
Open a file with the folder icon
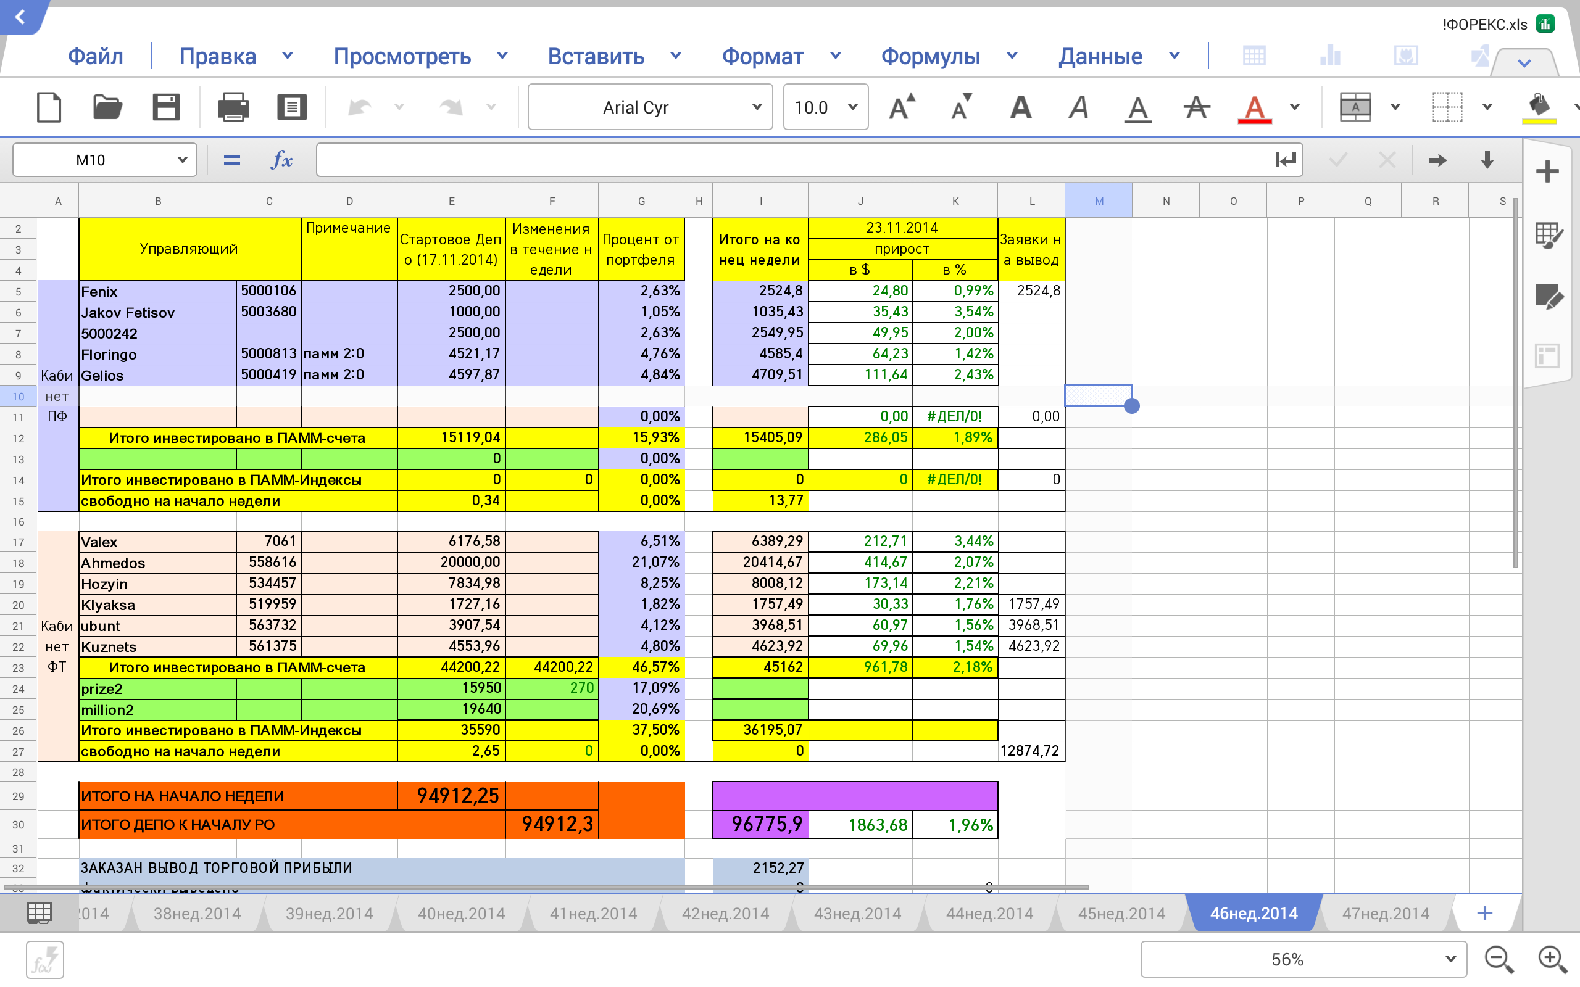(x=107, y=107)
